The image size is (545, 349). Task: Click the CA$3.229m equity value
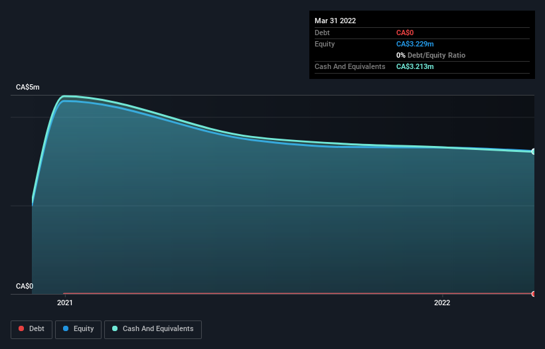tap(415, 44)
